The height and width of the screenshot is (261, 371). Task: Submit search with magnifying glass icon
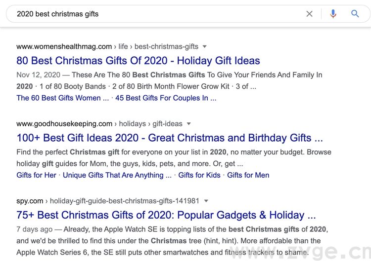tap(355, 14)
